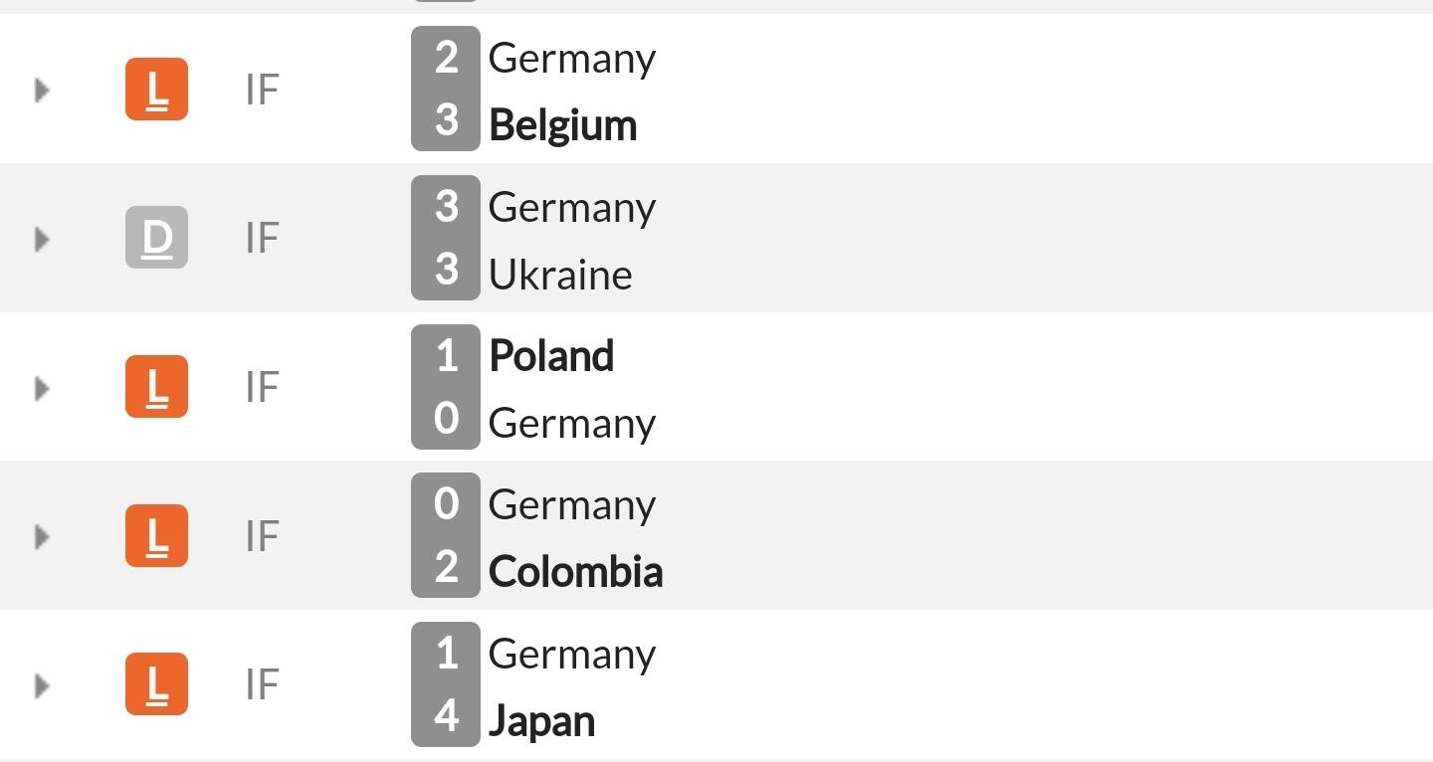Click the orange L badge for Belgium match
The image size is (1433, 762).
click(156, 90)
